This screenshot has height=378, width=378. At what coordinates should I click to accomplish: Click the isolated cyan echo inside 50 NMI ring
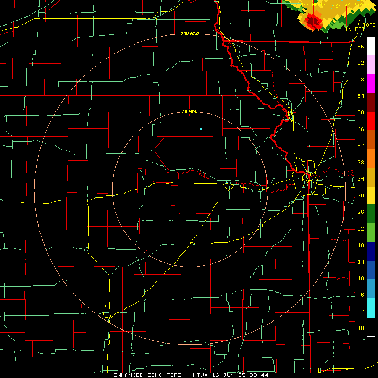(x=201, y=129)
